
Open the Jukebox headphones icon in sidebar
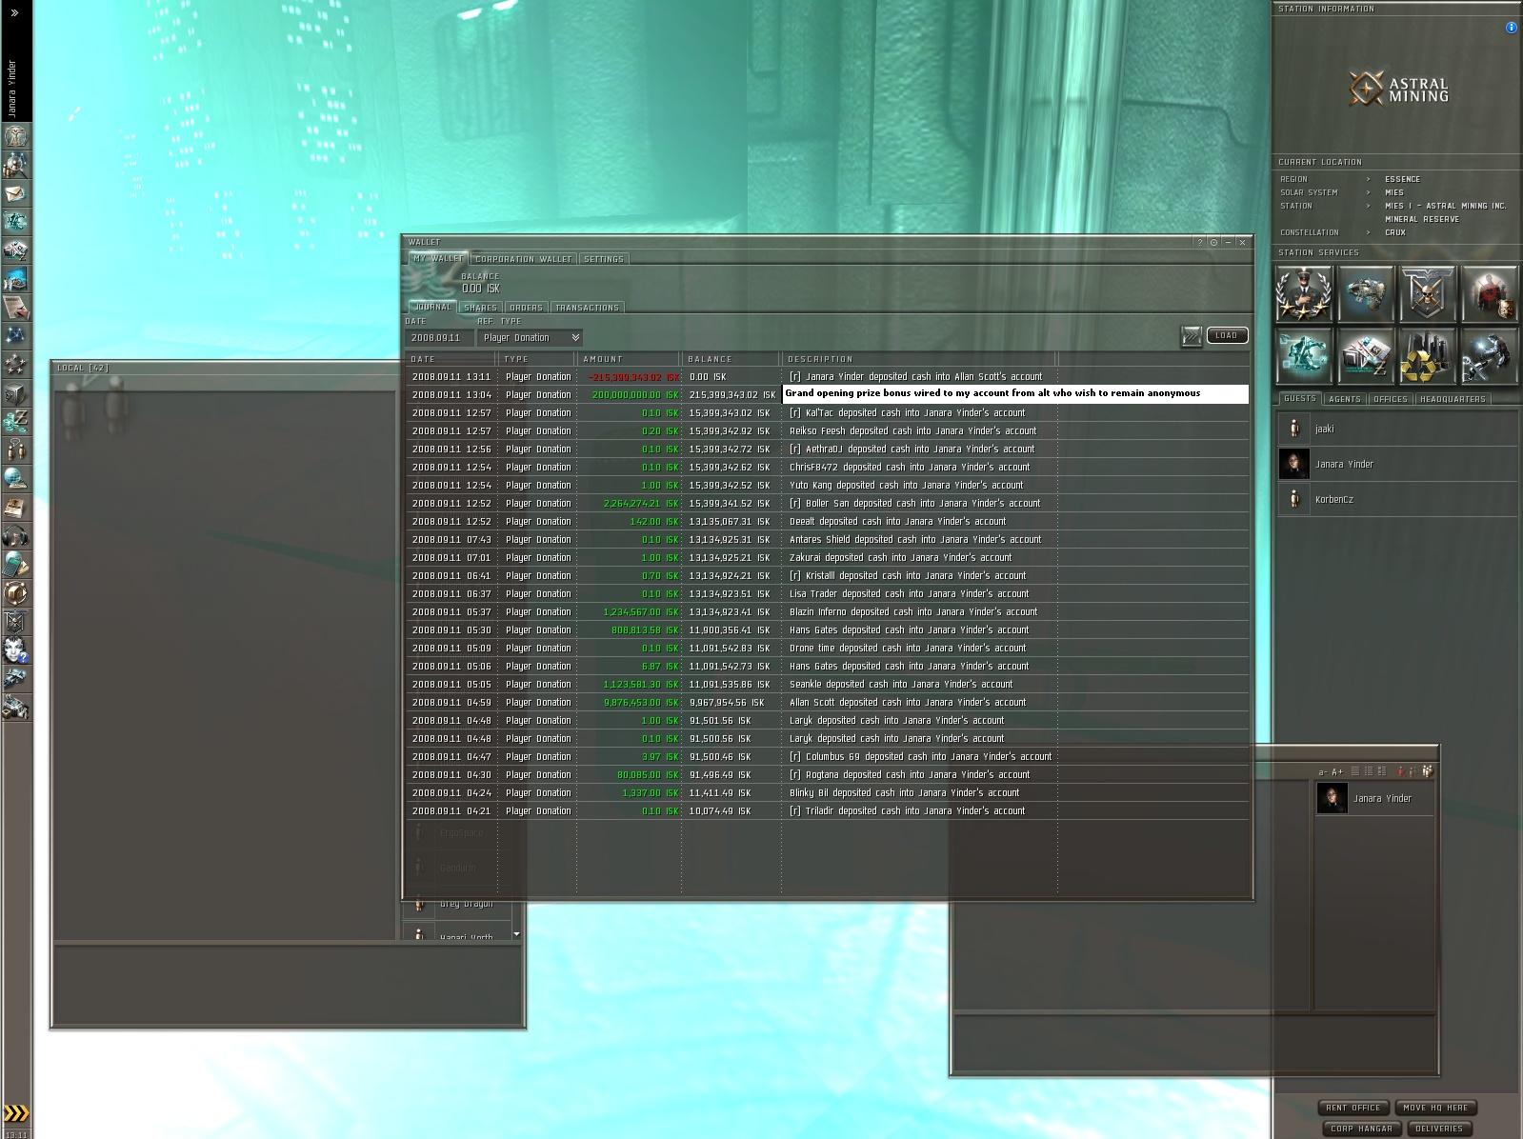pos(15,536)
